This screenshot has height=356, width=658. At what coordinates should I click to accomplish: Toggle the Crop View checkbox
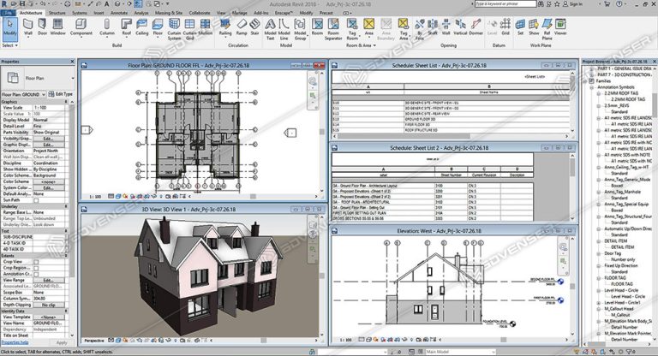click(37, 262)
